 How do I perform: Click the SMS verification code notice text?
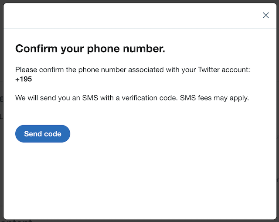(132, 98)
